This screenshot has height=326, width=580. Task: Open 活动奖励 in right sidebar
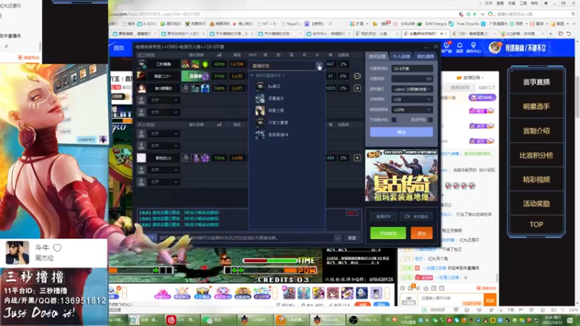(x=536, y=204)
